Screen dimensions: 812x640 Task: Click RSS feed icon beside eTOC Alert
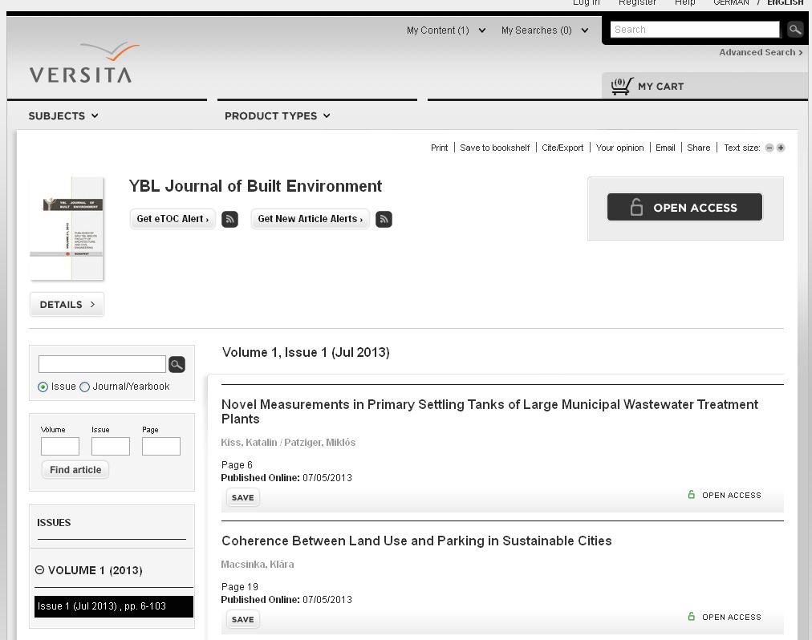coord(230,219)
